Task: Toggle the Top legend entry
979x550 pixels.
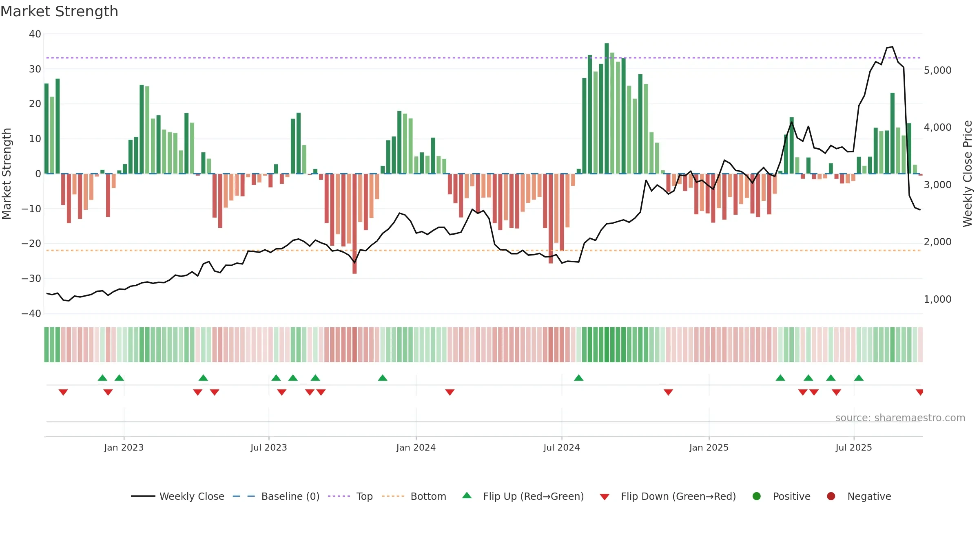Action: coord(350,496)
